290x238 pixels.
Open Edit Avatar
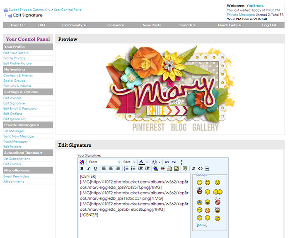point(12,98)
